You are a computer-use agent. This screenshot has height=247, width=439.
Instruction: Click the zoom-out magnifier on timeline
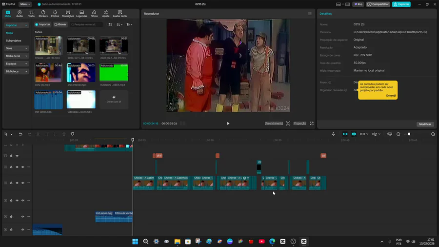(398, 134)
